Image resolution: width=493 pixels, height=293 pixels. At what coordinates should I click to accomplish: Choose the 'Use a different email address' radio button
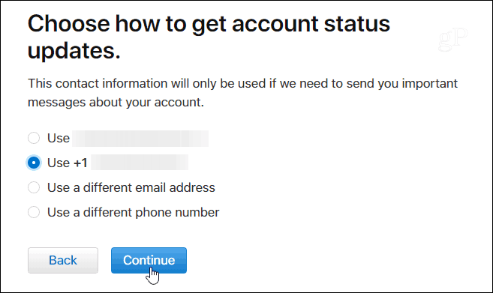coord(34,187)
